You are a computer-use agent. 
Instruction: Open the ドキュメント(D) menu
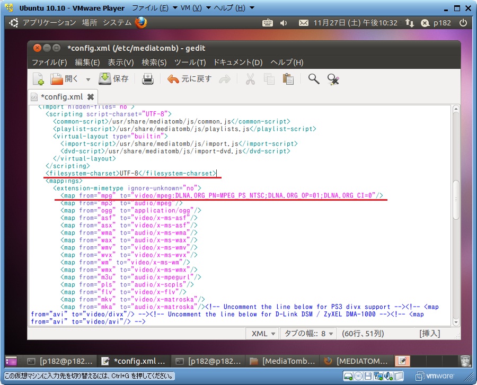pos(238,62)
